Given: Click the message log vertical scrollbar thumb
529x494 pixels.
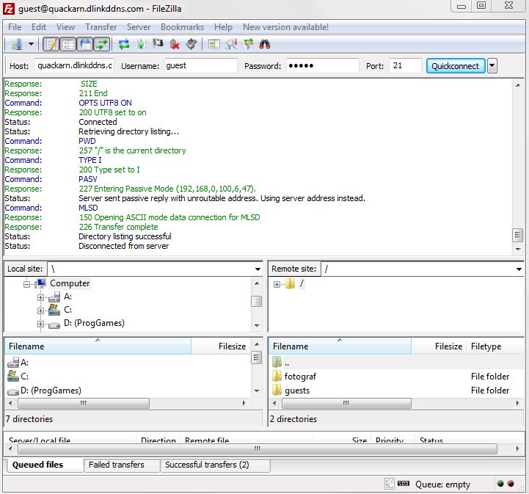Looking at the screenshot, I should [x=517, y=235].
